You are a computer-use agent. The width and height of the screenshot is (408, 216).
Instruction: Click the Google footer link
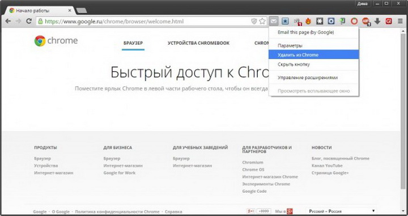(x=40, y=211)
